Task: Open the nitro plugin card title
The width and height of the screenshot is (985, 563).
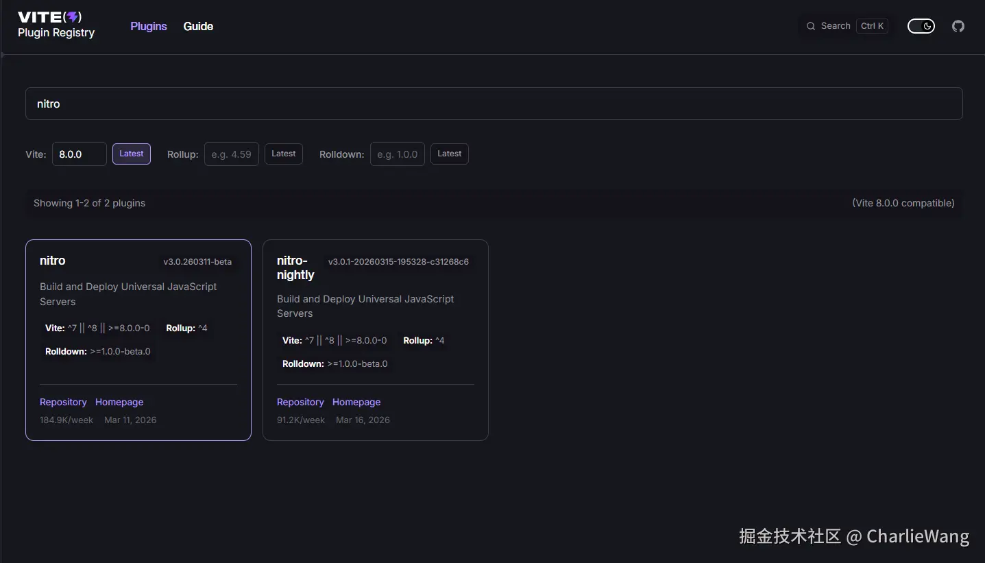Action: [53, 261]
